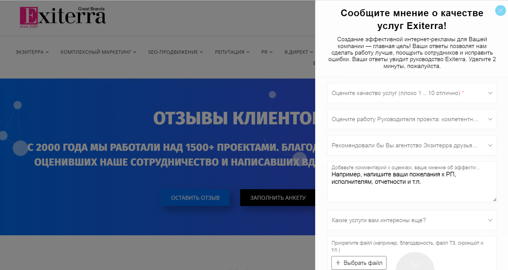The height and width of the screenshot is (270, 508).
Task: Open the КОМПЛЕКСНЫЙ МАРКЕТИНГ menu
Action: 98,52
